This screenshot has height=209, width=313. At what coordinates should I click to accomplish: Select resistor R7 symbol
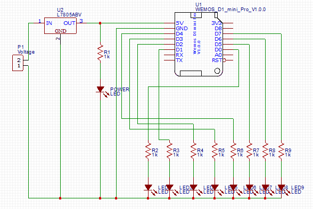tap(249, 151)
